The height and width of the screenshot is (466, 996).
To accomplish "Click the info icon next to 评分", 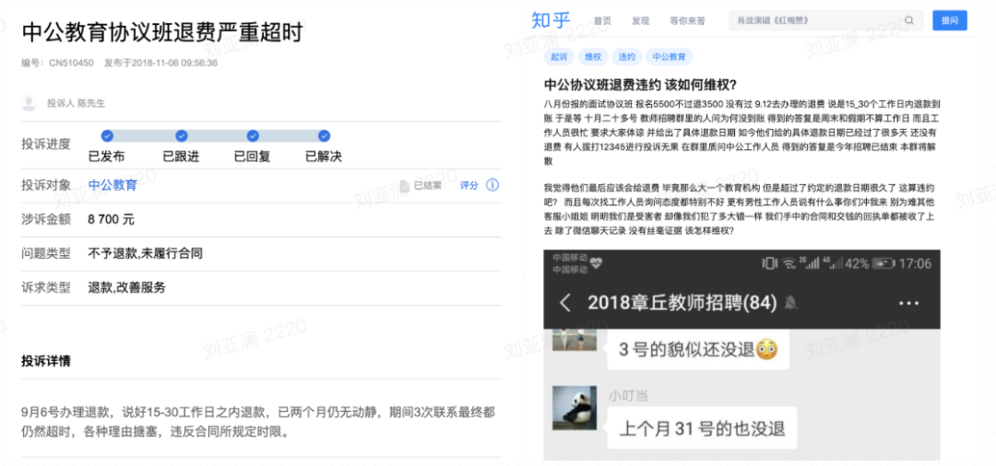I will tap(492, 185).
